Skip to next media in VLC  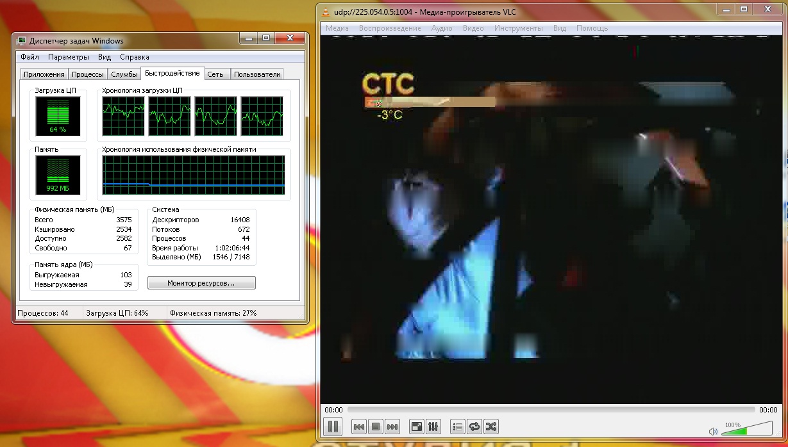coord(392,427)
